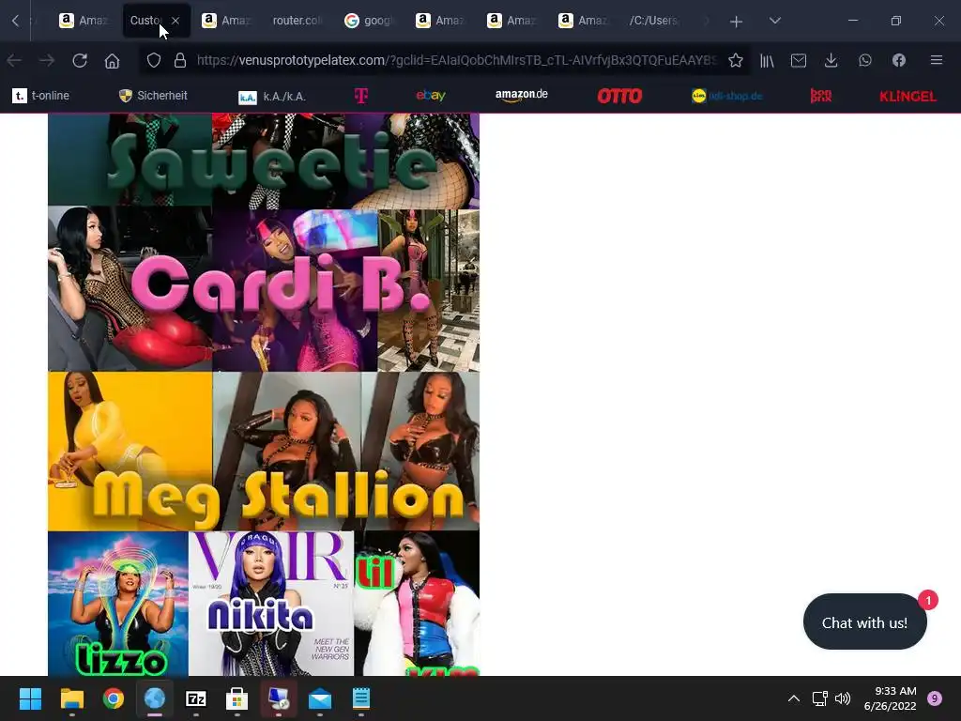Open the Telekom T bookmark
961x721 pixels.
[361, 96]
